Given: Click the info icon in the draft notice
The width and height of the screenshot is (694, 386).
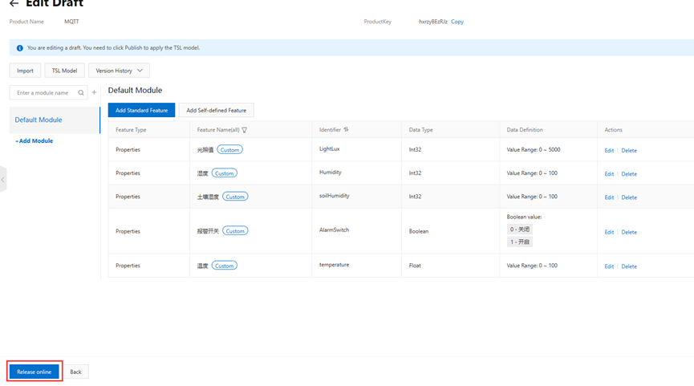Looking at the screenshot, I should 19,48.
